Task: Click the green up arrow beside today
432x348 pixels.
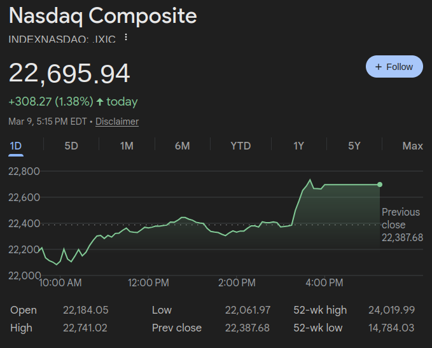Action: coord(100,102)
